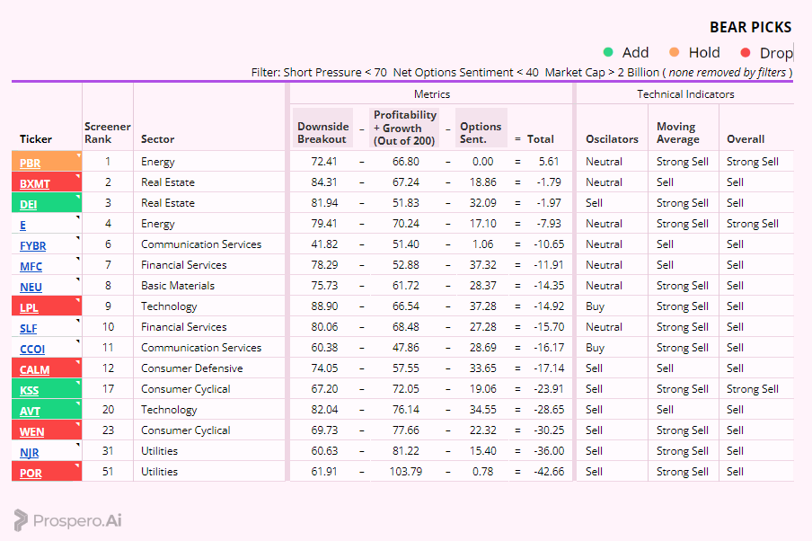
Task: Click the Moving Average column header
Action: tap(678, 133)
